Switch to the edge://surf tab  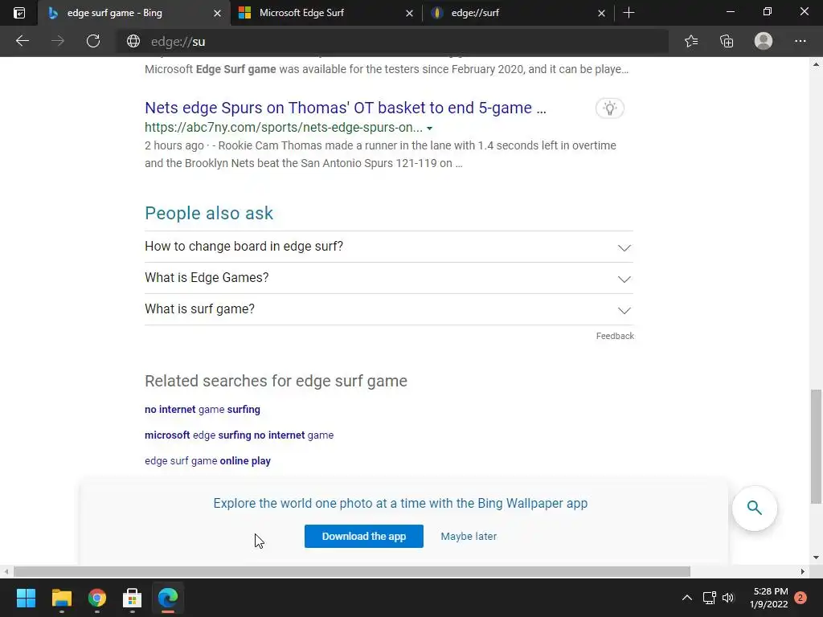(x=518, y=13)
